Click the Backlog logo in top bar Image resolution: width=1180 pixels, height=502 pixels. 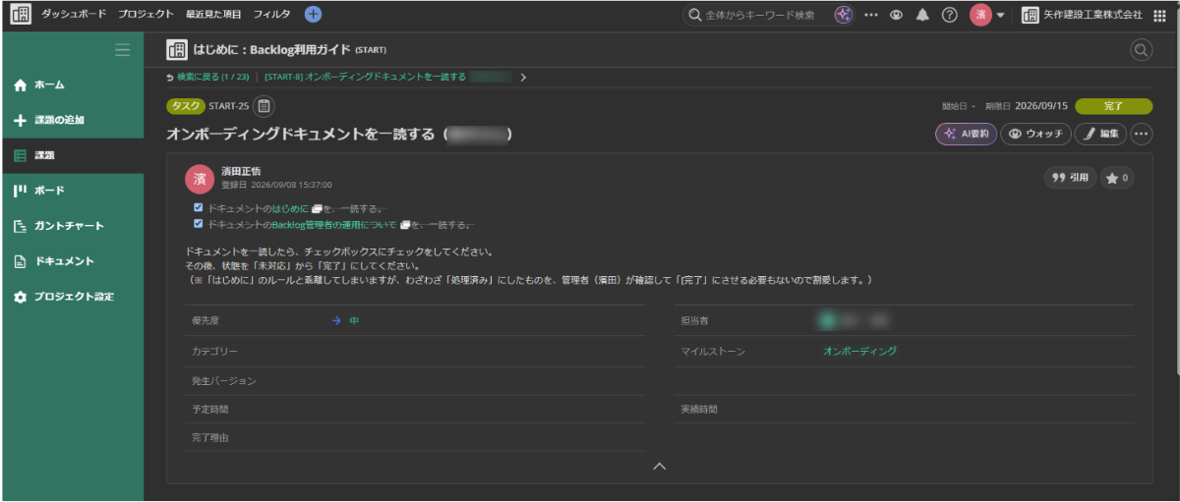click(x=20, y=15)
